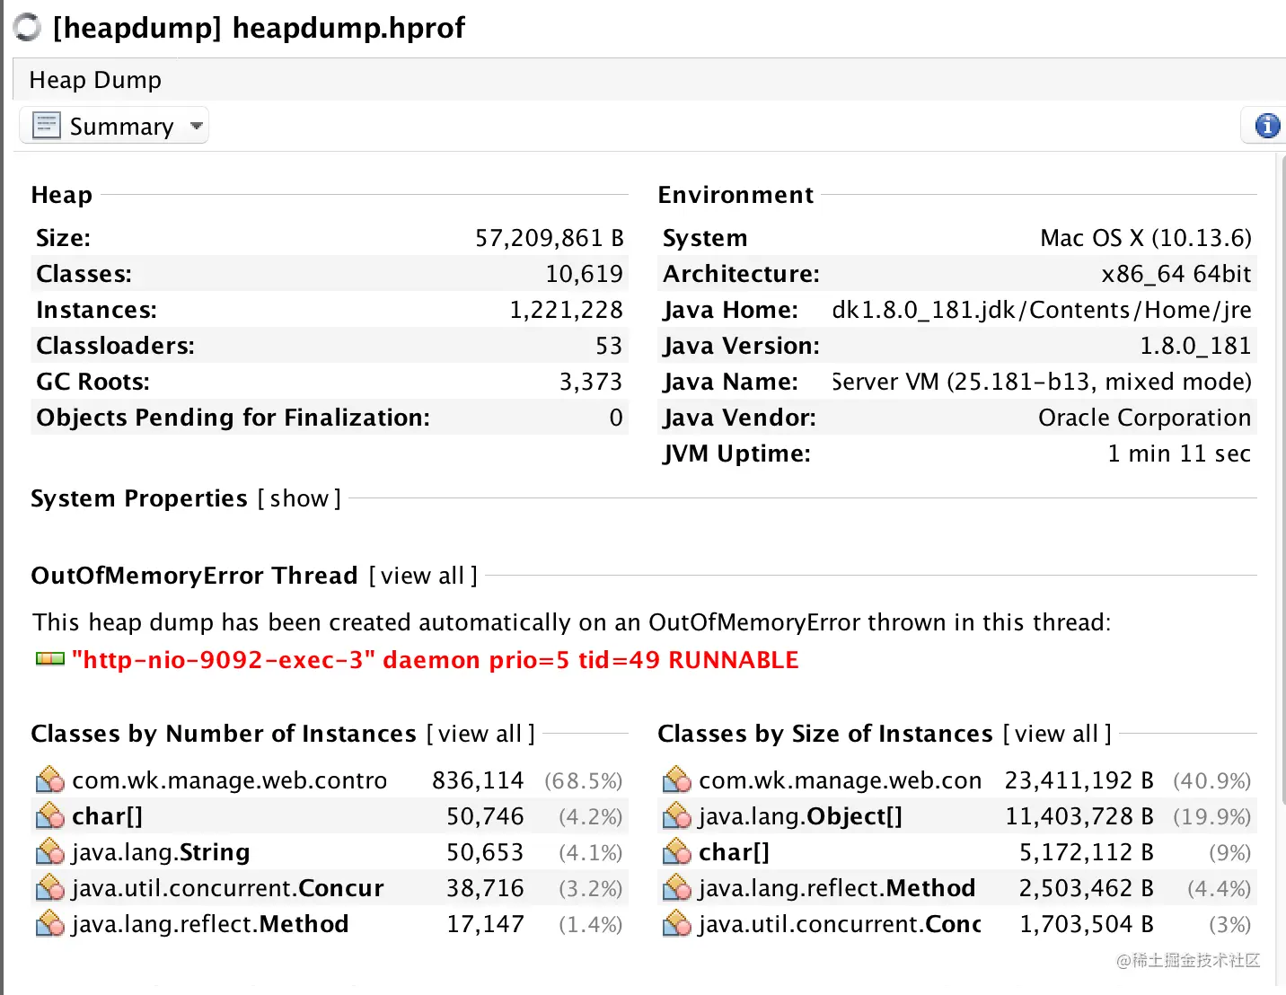This screenshot has width=1286, height=995.
Task: Click instance size 1,703,504 B
Action: (1086, 924)
